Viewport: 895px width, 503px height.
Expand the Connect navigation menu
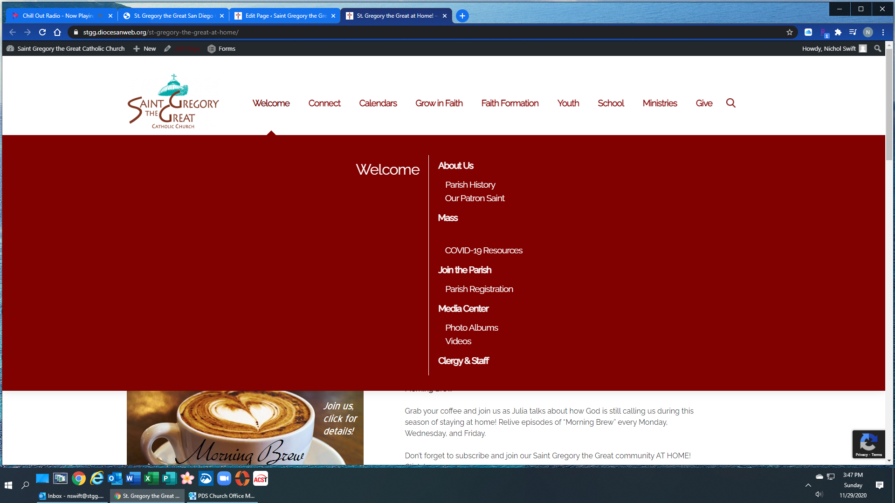[x=324, y=103]
